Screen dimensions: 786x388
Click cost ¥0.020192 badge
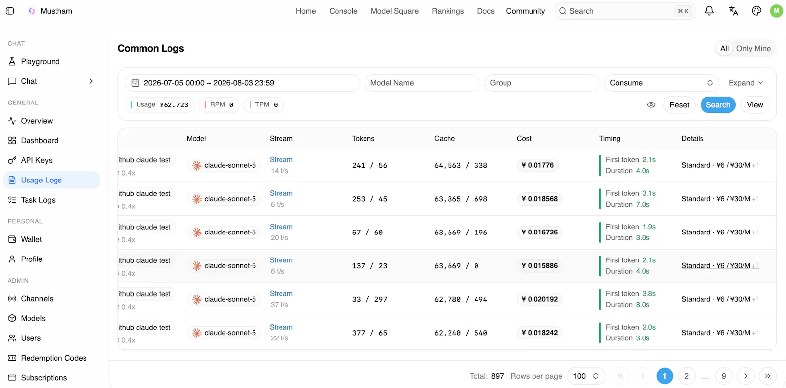(x=539, y=299)
